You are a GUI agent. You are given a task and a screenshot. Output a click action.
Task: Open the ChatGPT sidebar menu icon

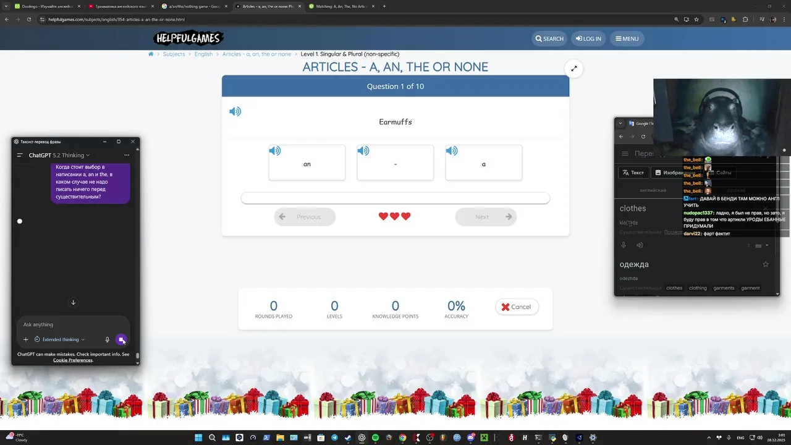pos(20,155)
